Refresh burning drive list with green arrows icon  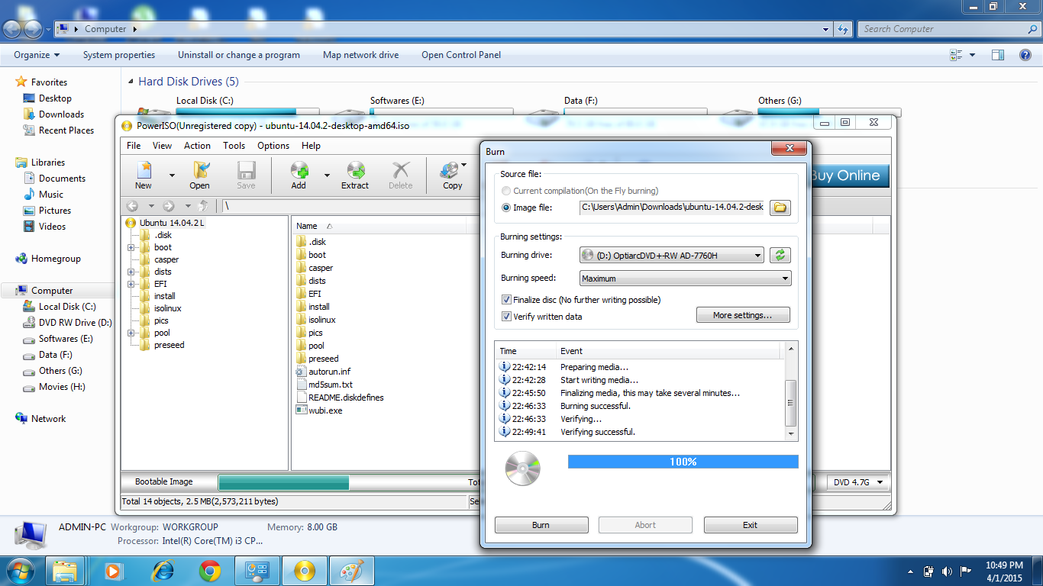point(780,256)
